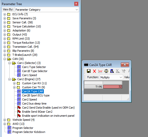This screenshot has width=148, height=137.
Task: Click the greyed X-axis toolbar icon
Action: tap(118, 71)
